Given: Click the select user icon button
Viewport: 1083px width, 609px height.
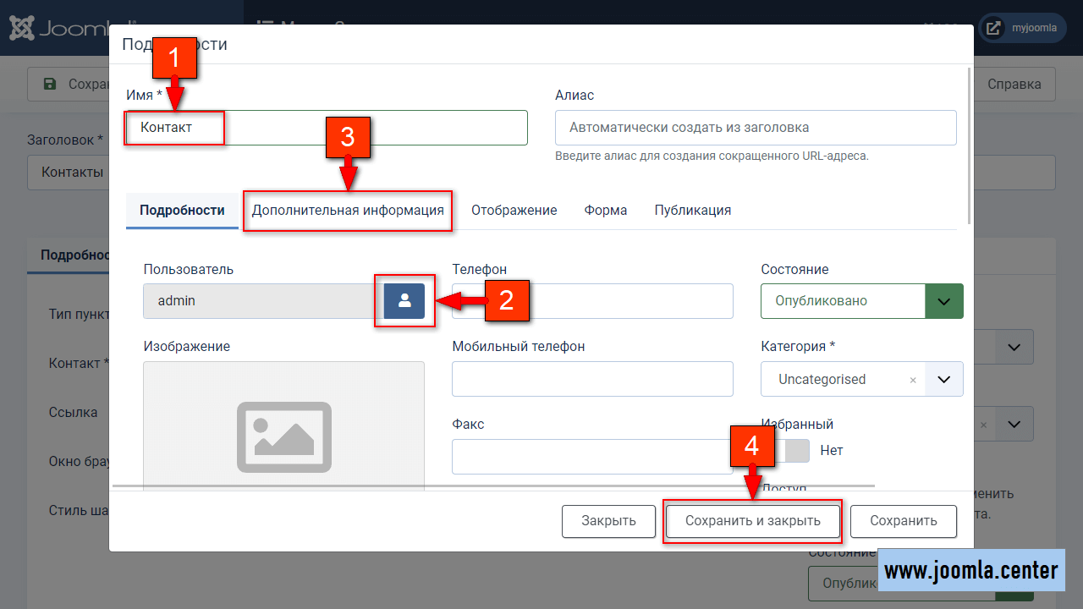Looking at the screenshot, I should point(404,300).
